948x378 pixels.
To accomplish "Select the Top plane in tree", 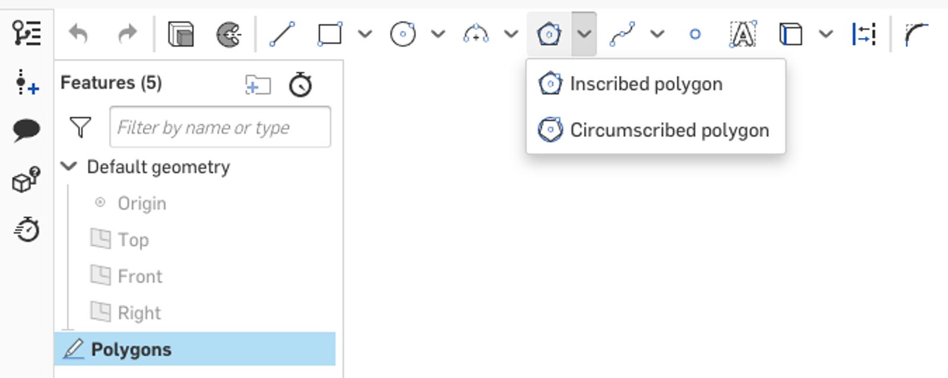I will 133,240.
